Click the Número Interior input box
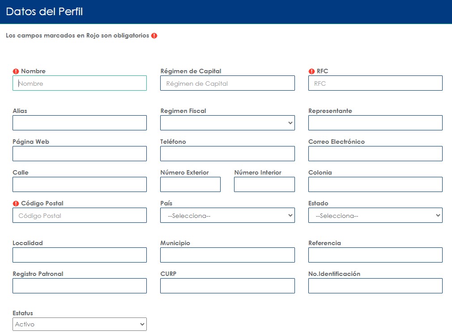This screenshot has height=334, width=452. click(264, 184)
